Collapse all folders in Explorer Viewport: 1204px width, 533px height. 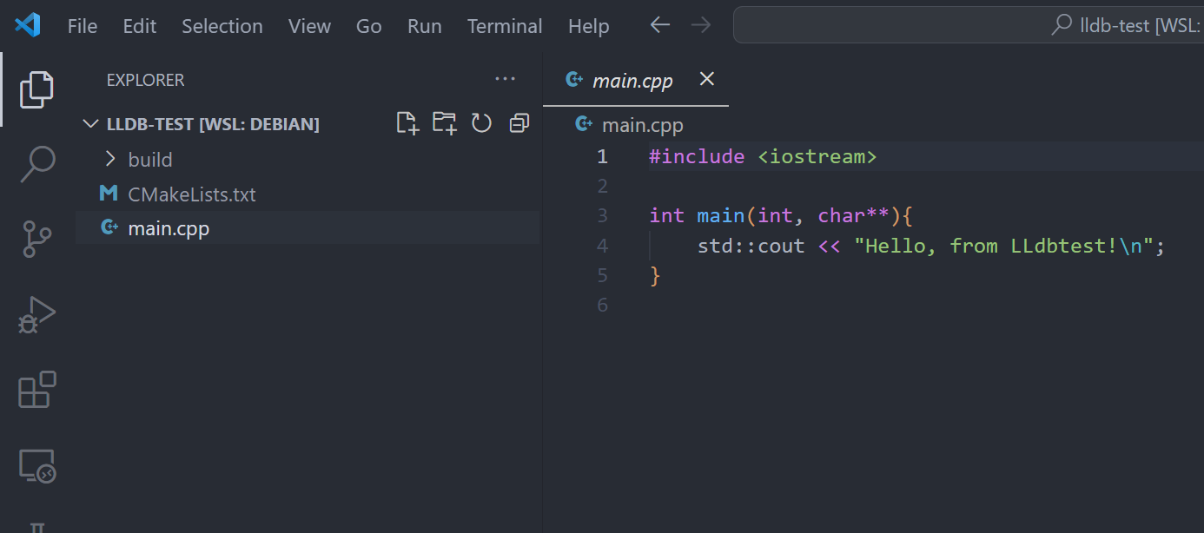[x=519, y=123]
